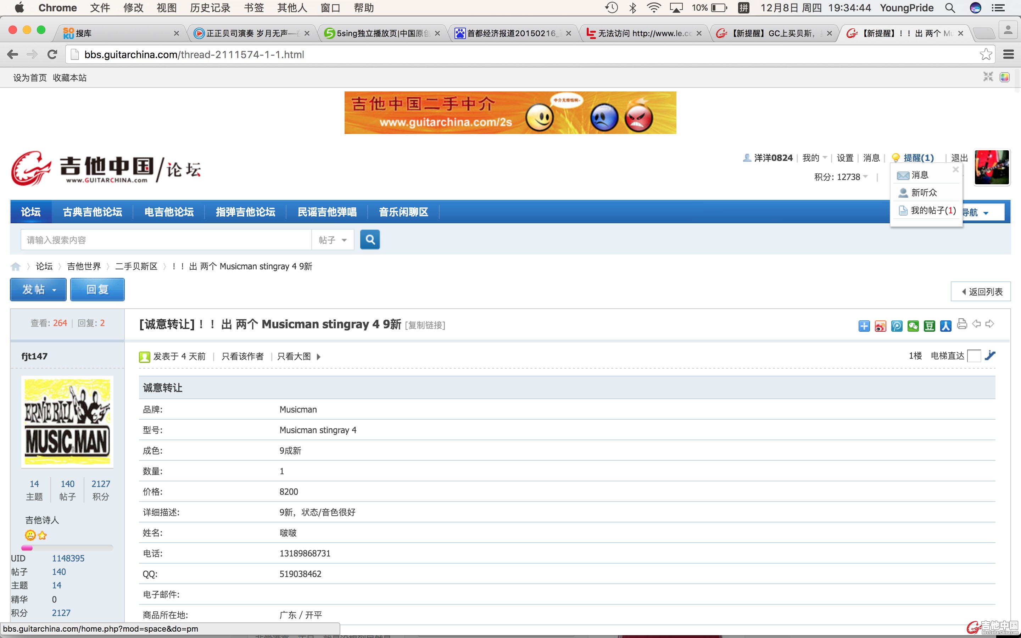
Task: Print this thread icon
Action: [962, 324]
